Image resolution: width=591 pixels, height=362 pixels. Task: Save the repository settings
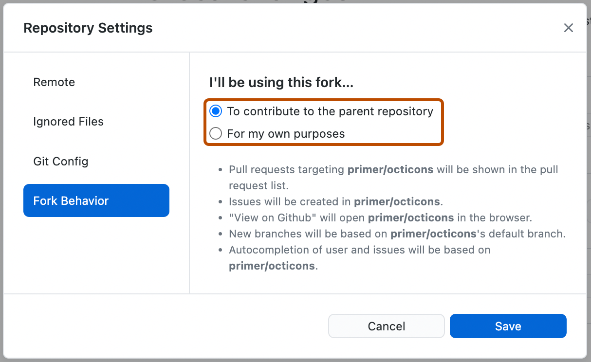[x=508, y=326]
